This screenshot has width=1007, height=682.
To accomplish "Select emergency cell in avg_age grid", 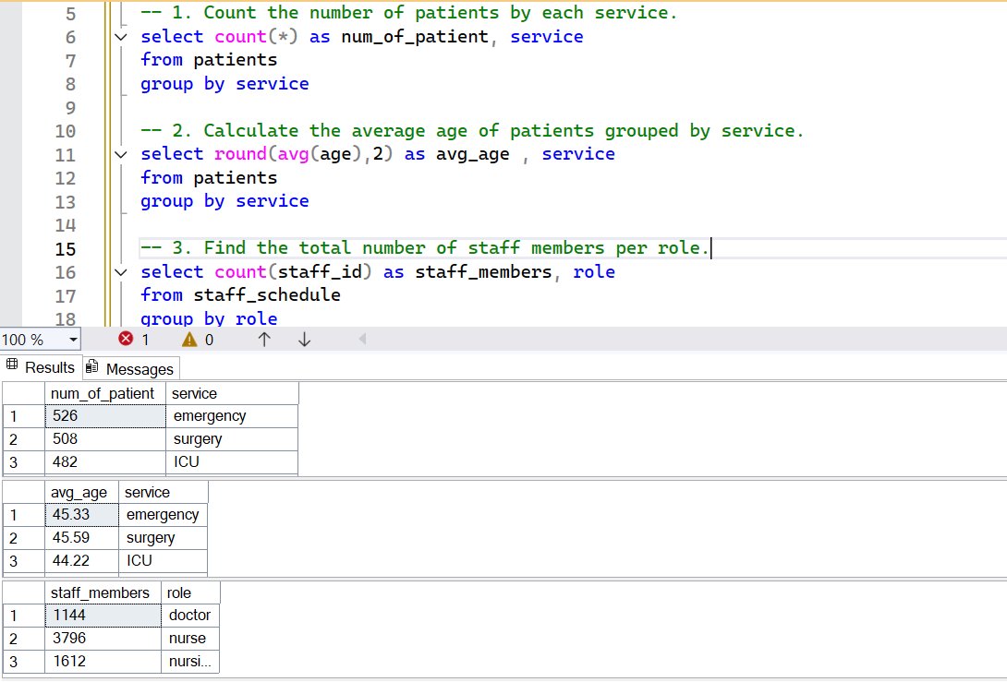I will [164, 515].
